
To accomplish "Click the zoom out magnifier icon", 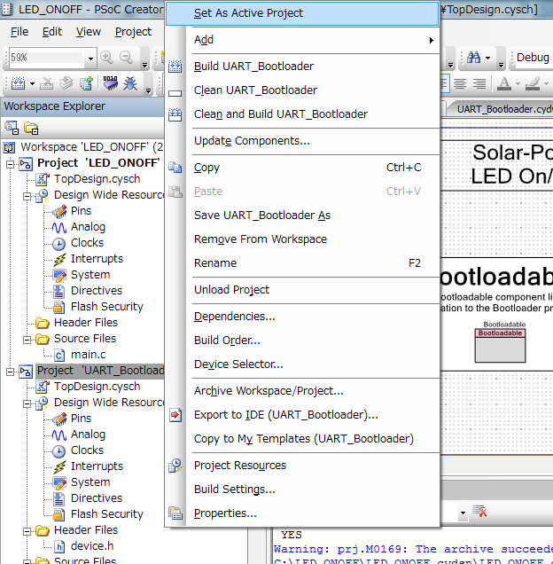I will 126,58.
